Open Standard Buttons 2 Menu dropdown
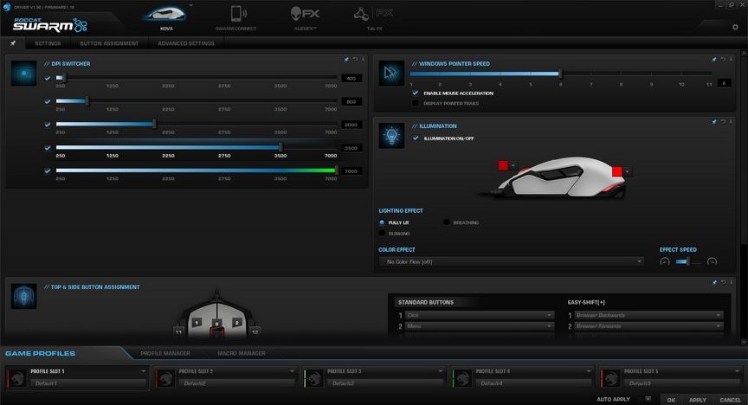Screen dimensions: 748x405 pos(480,326)
